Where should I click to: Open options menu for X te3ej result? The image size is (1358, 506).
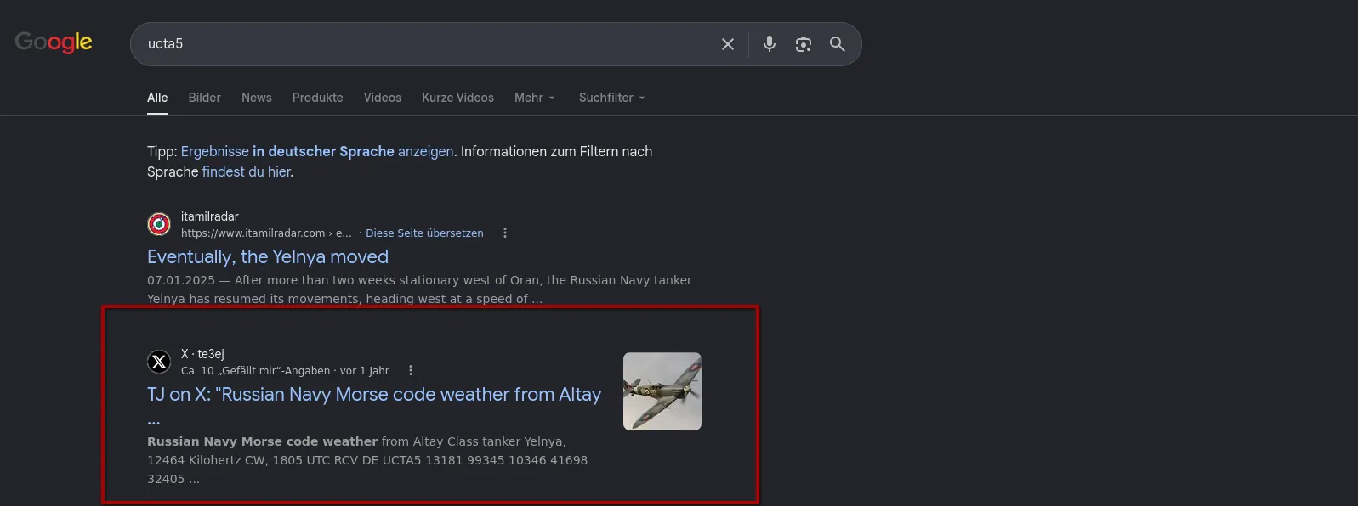(x=411, y=370)
